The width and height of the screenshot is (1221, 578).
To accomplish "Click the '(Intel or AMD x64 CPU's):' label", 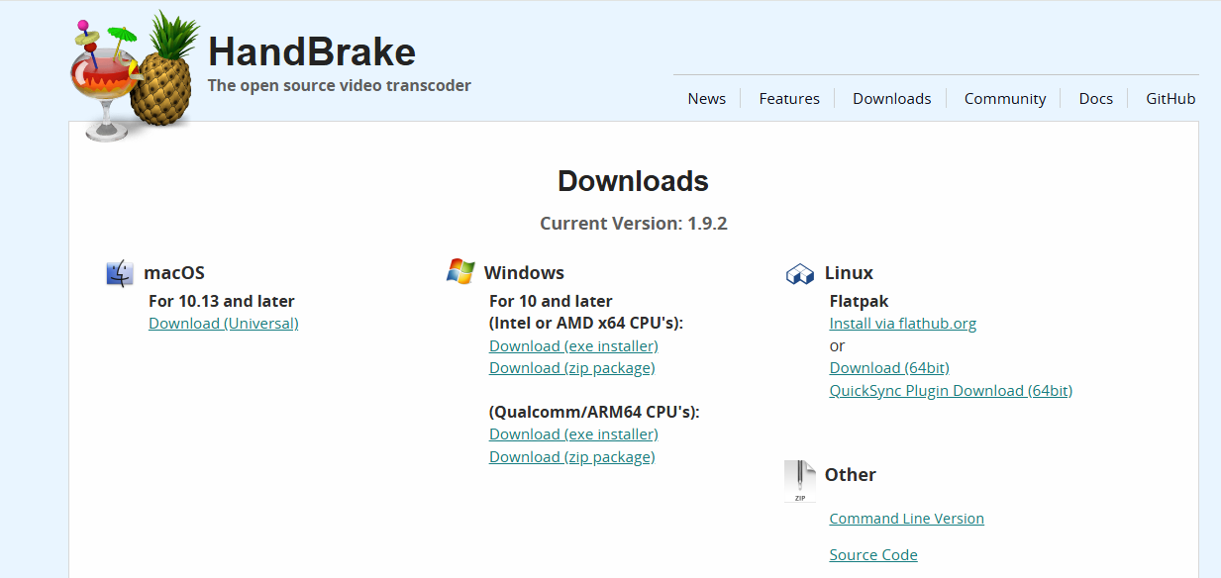I will [x=586, y=324].
